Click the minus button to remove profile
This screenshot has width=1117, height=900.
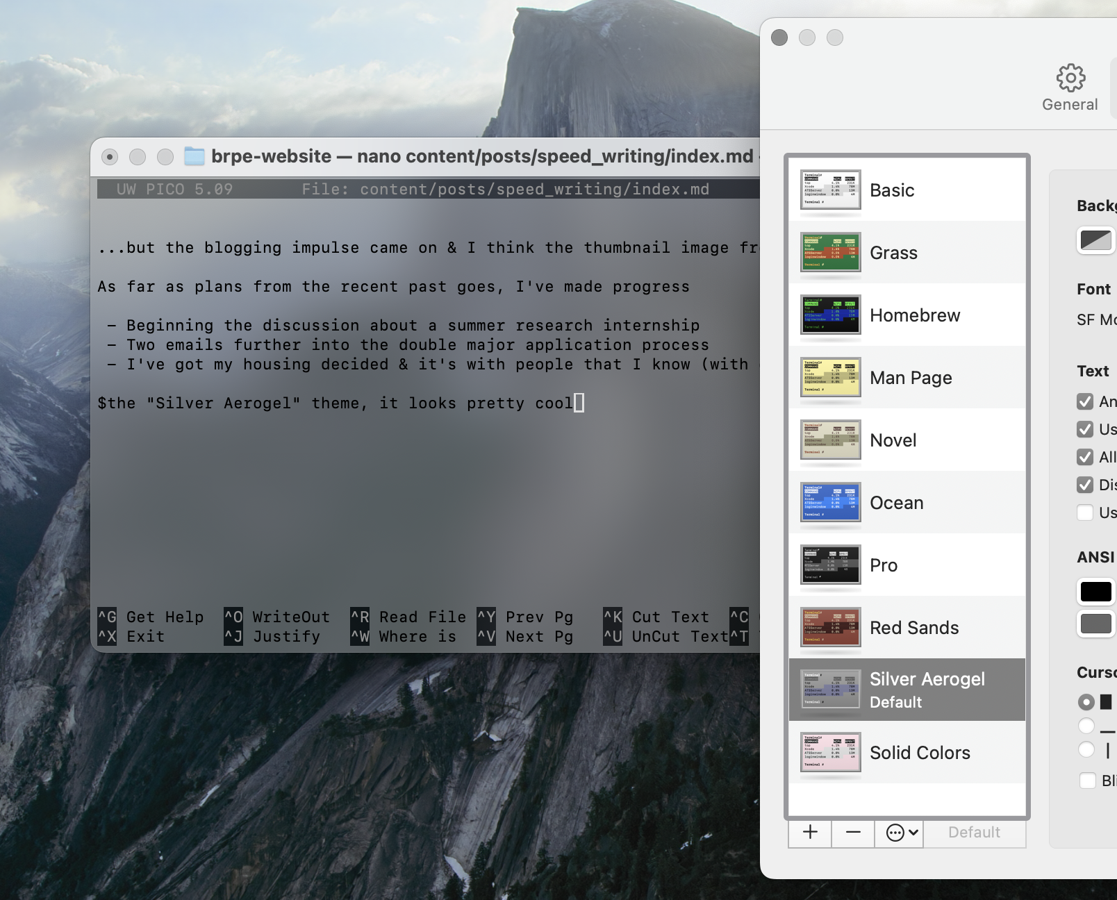[853, 832]
